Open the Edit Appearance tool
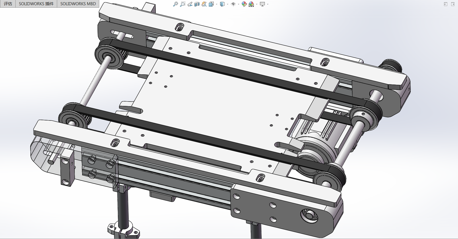 tap(244, 4)
